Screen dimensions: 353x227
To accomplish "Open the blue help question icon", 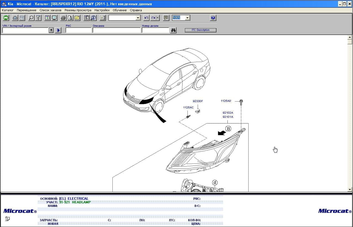I will pos(213,18).
